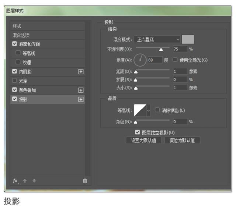Click the 扩展 slider handle

coord(135,80)
